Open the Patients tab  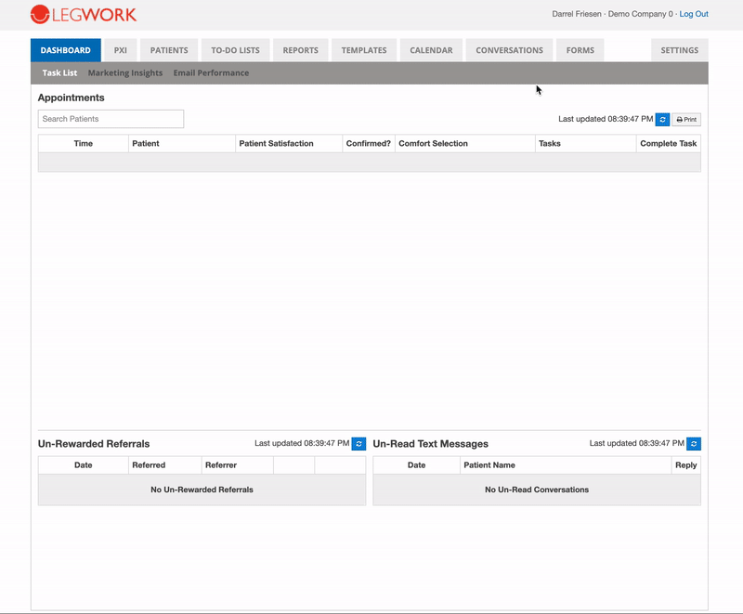tap(169, 50)
